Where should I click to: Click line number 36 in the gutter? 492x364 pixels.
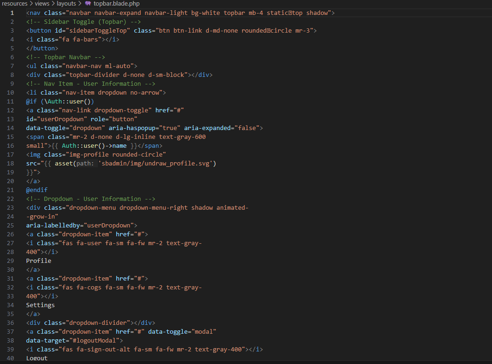[x=11, y=323]
